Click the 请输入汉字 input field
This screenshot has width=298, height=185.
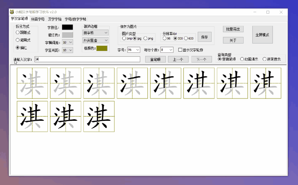click(87, 59)
